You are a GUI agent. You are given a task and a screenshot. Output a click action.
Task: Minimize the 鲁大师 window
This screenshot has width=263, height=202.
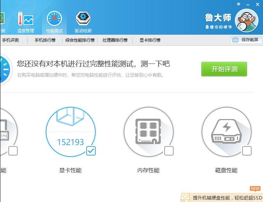pyautogui.click(x=248, y=5)
